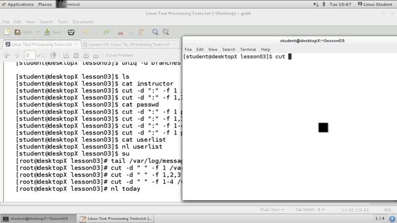
Task: Open gedit Search menu
Action: [x=46, y=22]
